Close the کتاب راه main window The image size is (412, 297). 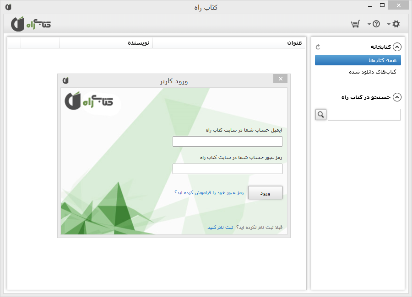pyautogui.click(x=399, y=5)
